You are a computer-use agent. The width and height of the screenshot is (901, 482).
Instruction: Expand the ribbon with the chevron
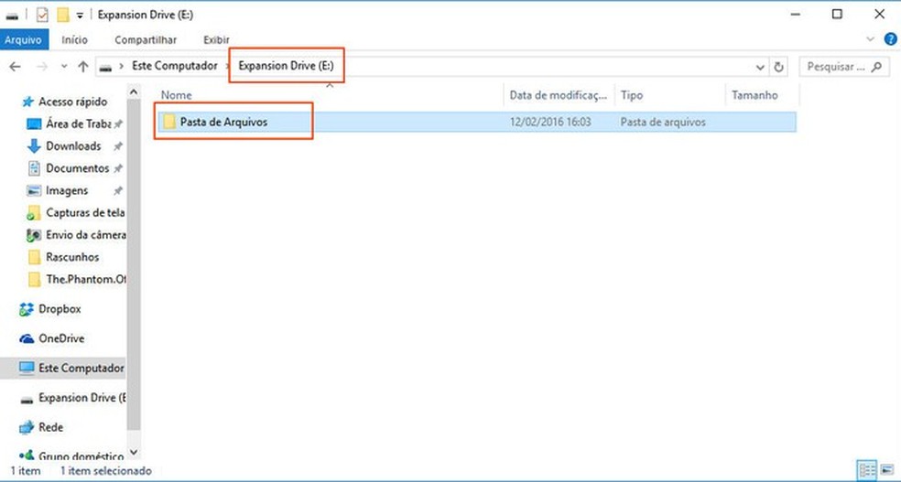870,39
